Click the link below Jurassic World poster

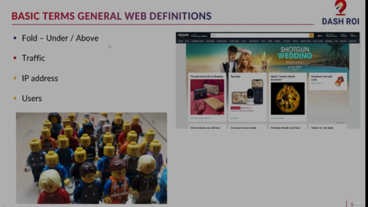pos(277,118)
